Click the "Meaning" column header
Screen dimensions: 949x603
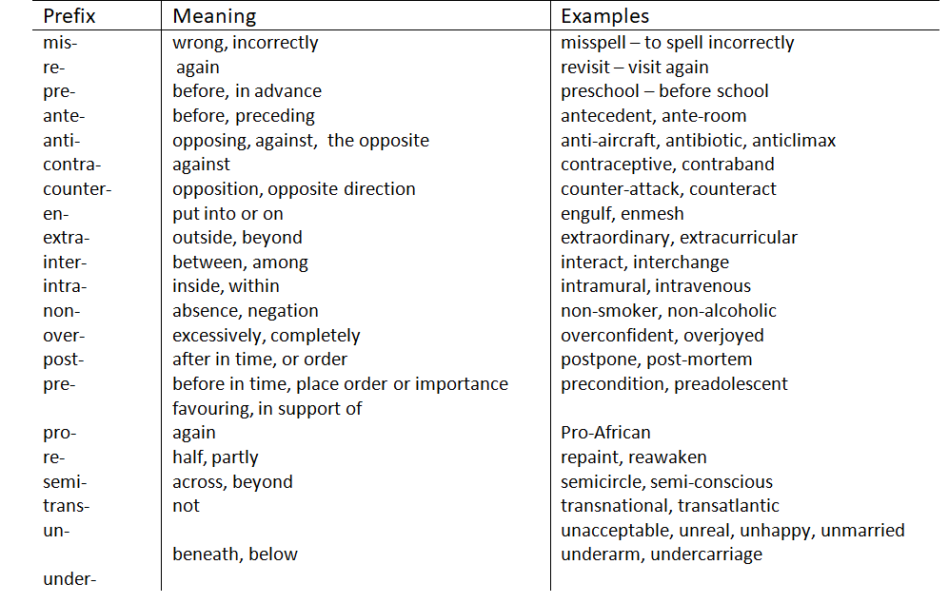[x=214, y=16]
